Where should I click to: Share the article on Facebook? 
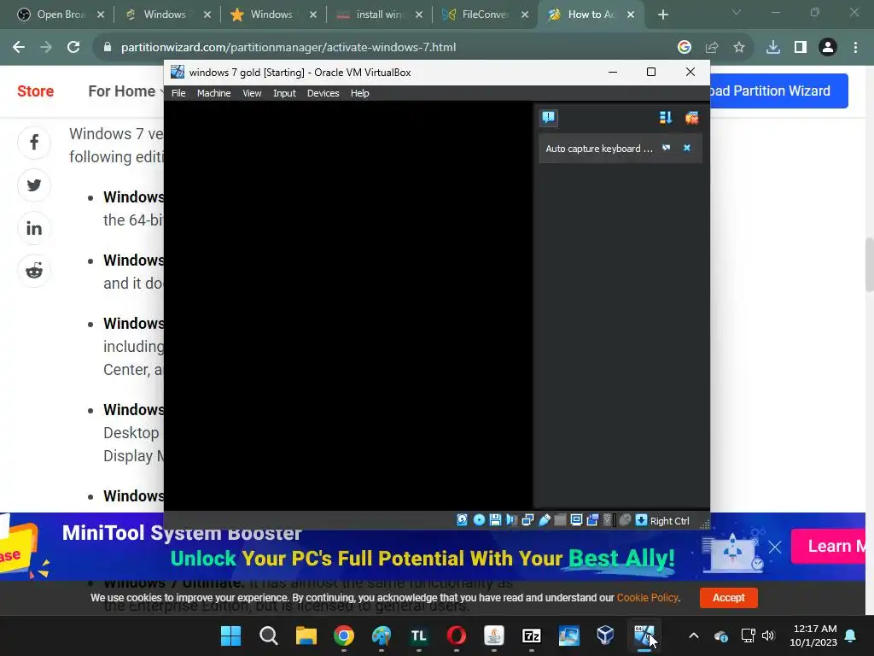point(34,143)
